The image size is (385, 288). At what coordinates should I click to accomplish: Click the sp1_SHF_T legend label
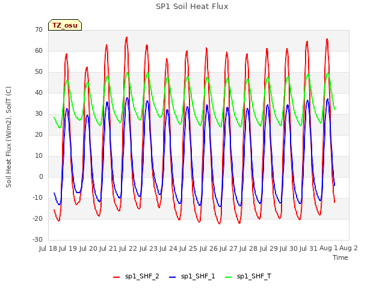pyautogui.click(x=254, y=276)
